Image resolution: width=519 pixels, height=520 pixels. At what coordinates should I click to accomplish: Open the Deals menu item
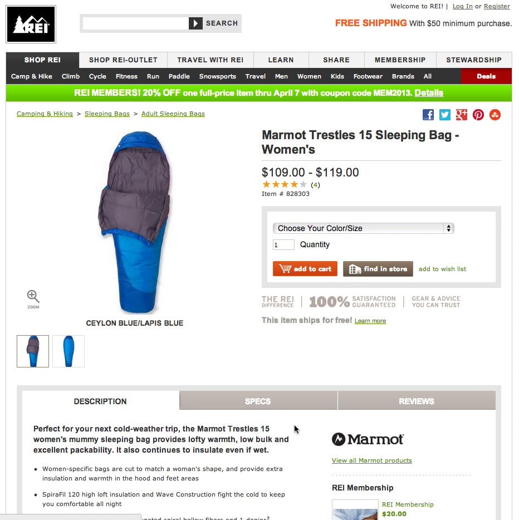point(486,76)
